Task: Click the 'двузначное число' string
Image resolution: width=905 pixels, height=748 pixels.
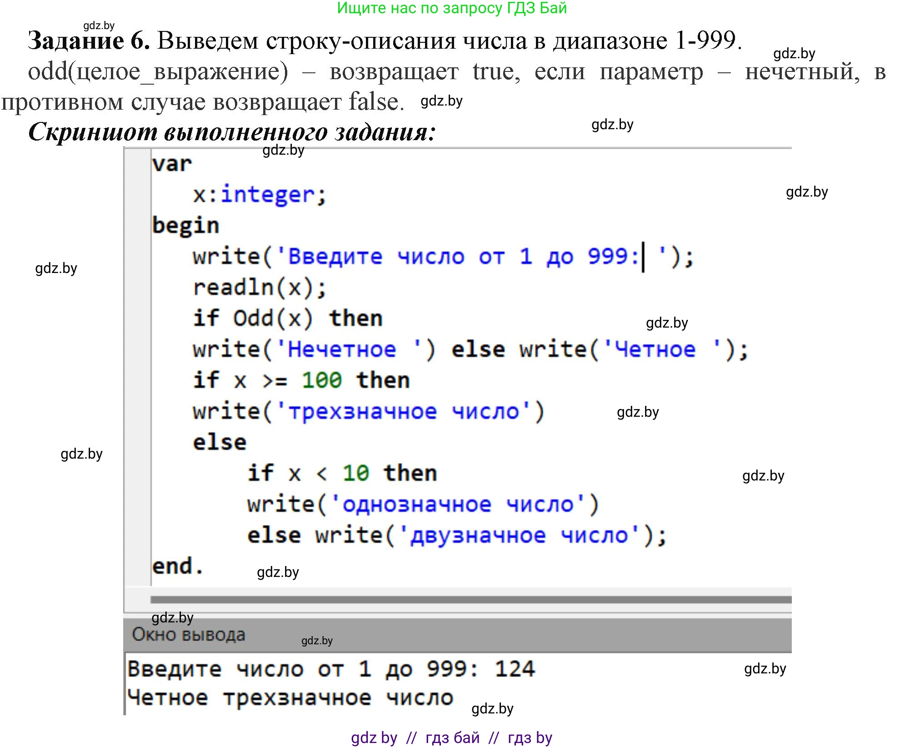Action: pos(518,535)
